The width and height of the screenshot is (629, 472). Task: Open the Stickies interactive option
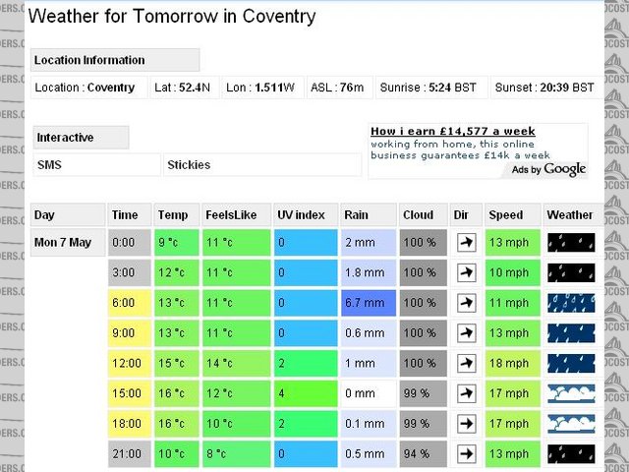click(x=262, y=164)
